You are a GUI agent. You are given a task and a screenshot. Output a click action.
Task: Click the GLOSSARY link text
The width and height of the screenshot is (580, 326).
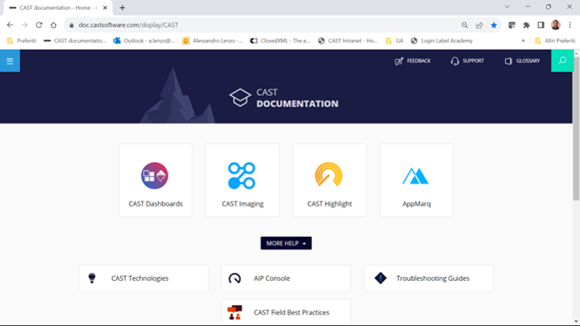(x=528, y=61)
